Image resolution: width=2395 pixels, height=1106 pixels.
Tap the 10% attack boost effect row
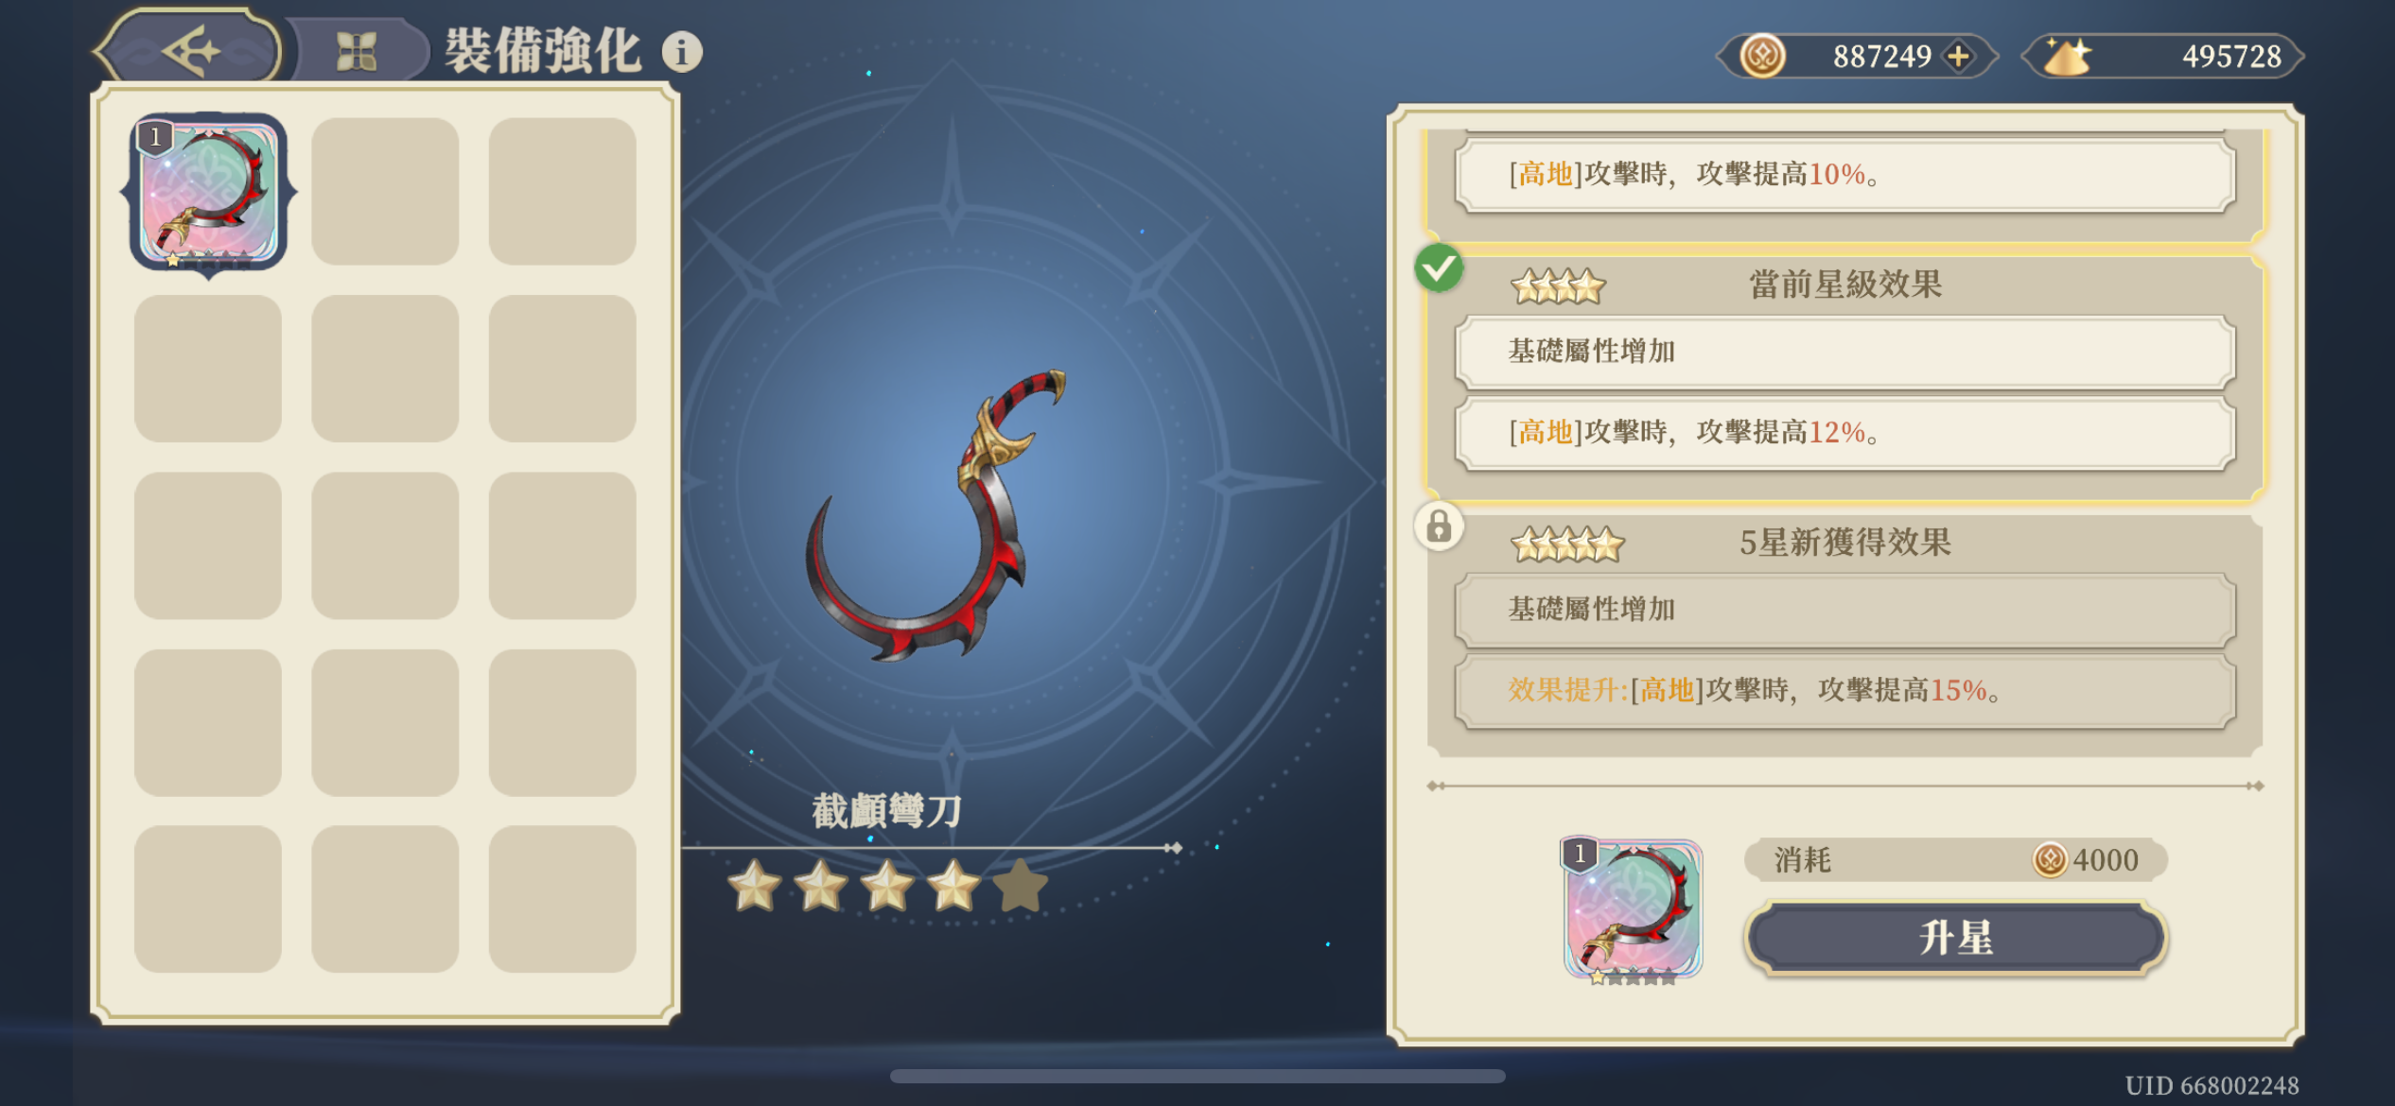coord(1844,175)
